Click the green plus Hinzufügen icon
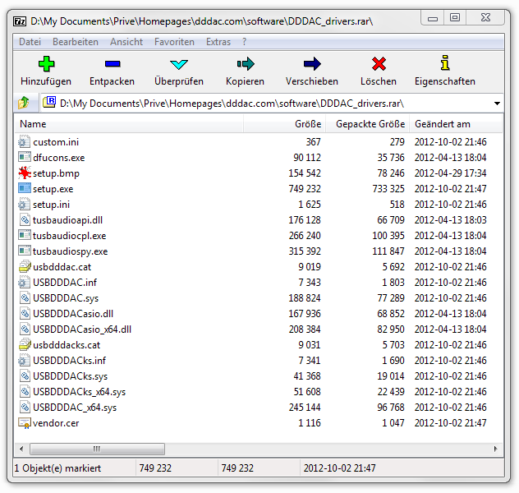This screenshot has width=519, height=493. 46,64
